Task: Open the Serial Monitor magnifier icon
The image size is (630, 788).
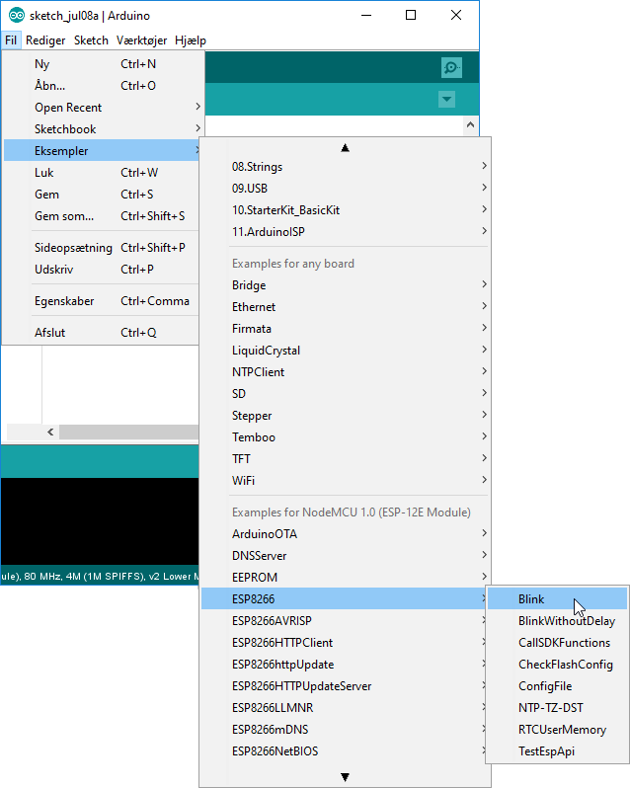Action: (x=451, y=67)
